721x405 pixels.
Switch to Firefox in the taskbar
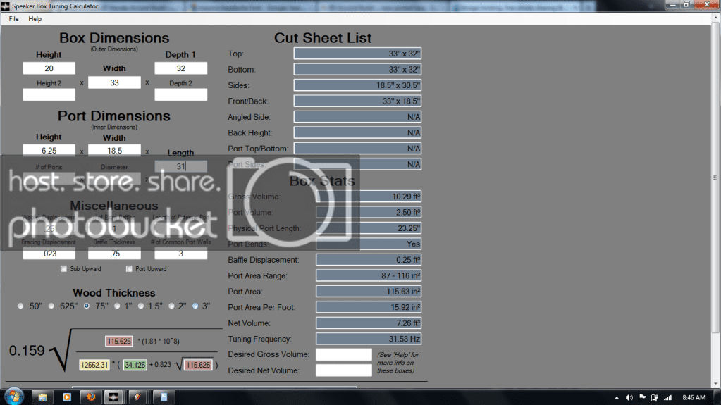(x=91, y=397)
